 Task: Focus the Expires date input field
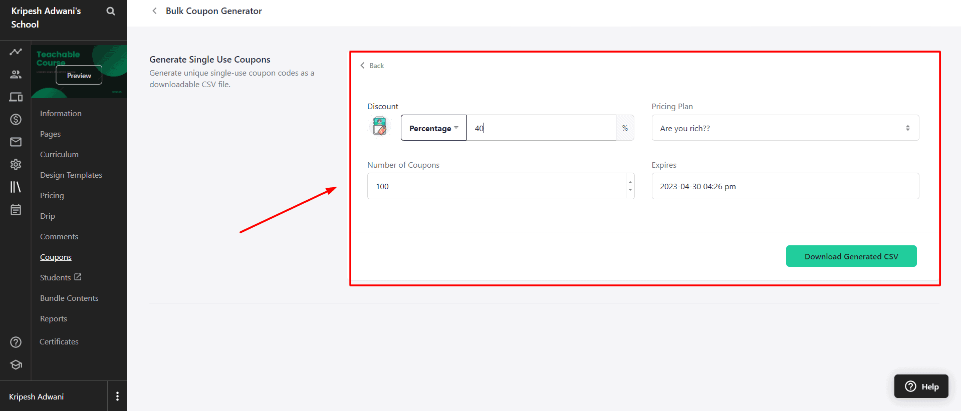pyautogui.click(x=785, y=186)
